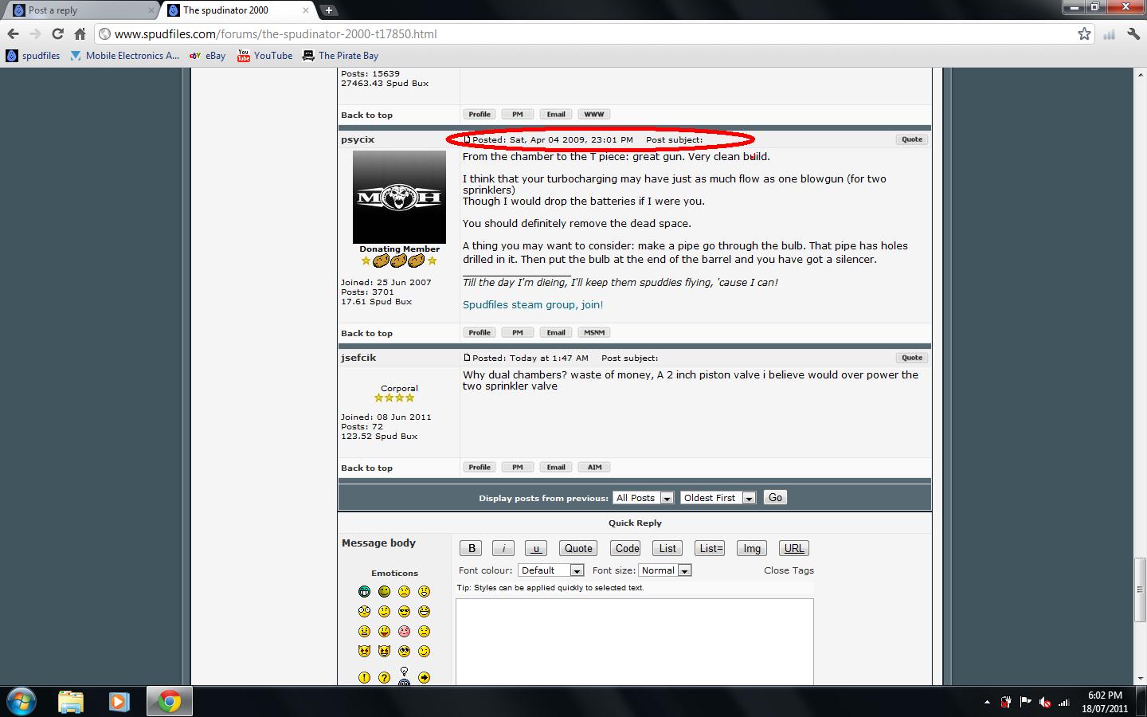
Task: Bookmark page with star icon
Action: [x=1084, y=34]
